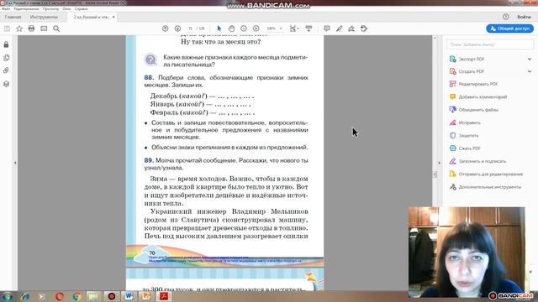Select the Защитить tool
Screen dimensions: 538x302
click(468, 136)
